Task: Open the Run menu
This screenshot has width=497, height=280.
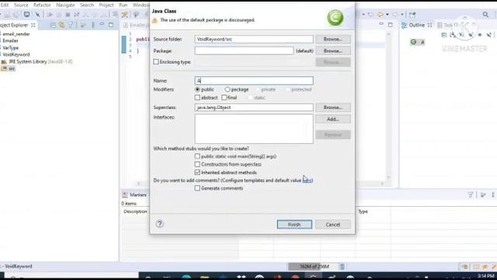Action: coord(123,5)
